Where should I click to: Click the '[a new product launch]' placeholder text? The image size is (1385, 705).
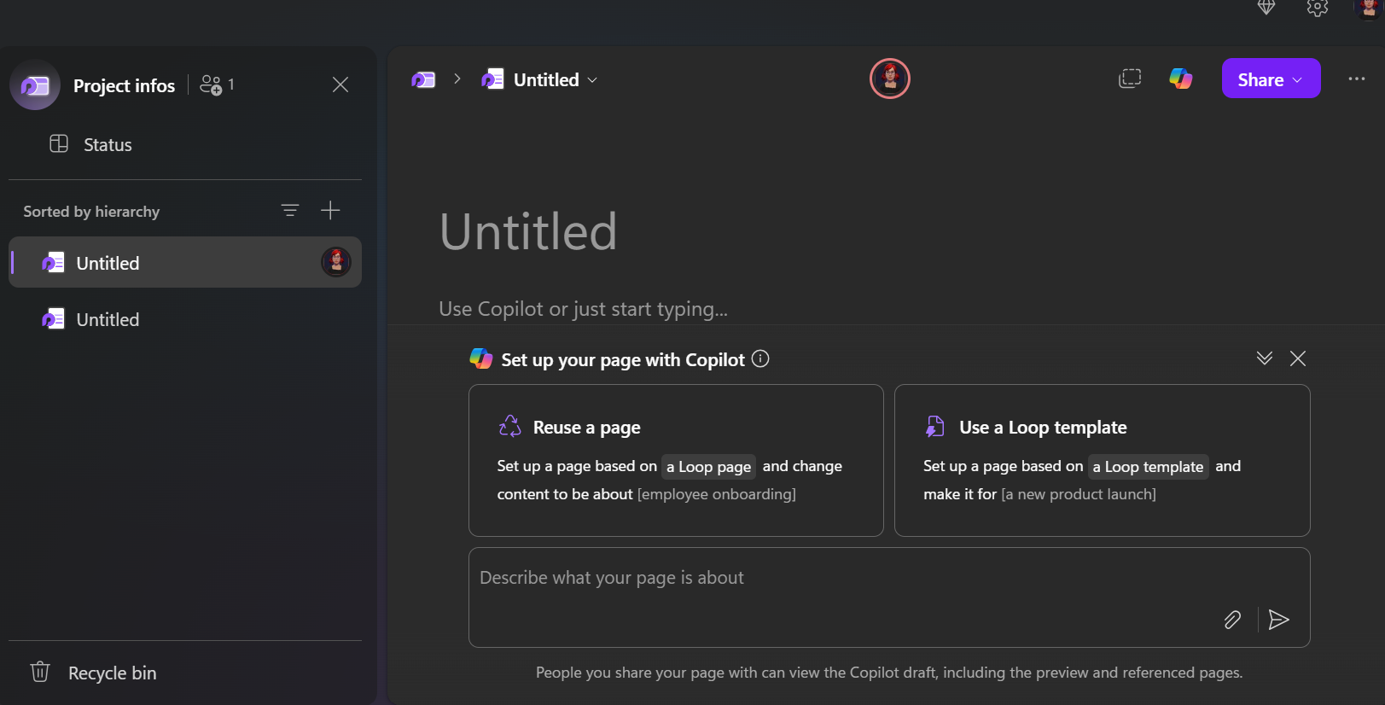tap(1079, 494)
